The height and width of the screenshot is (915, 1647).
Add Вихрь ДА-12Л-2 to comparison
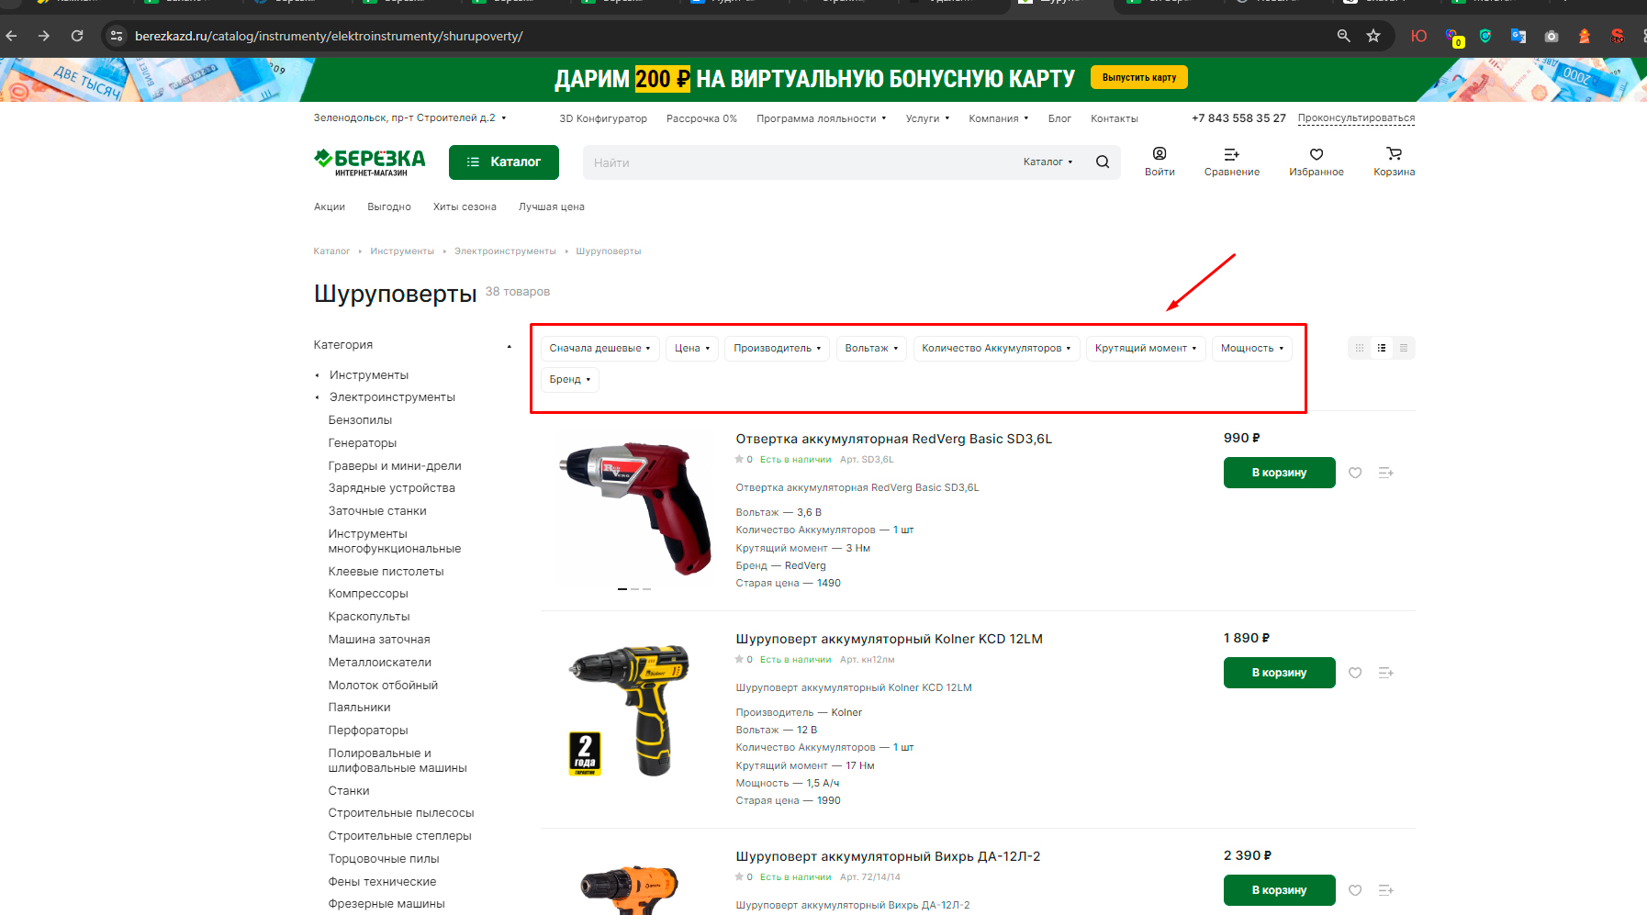point(1386,890)
